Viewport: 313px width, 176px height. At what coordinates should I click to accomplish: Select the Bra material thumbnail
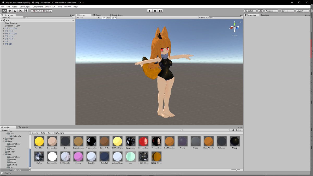click(65, 141)
